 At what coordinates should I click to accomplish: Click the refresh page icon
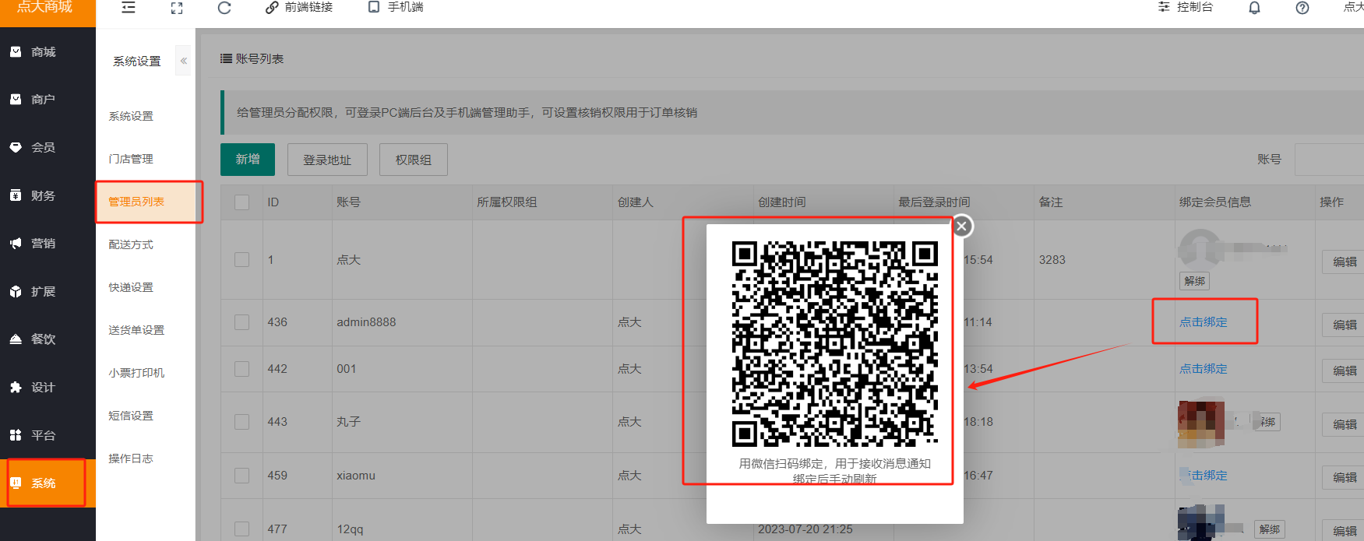[x=224, y=8]
